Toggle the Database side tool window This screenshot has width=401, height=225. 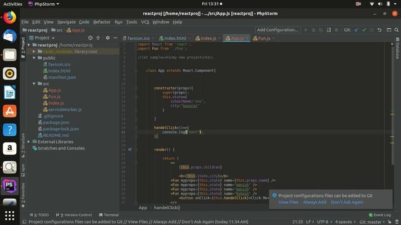397,49
